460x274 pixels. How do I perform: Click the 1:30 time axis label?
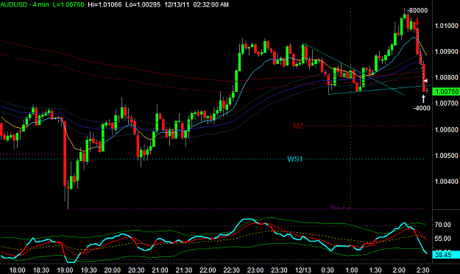click(x=375, y=270)
